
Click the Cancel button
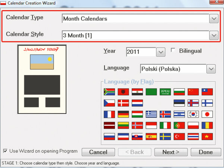pyautogui.click(x=98, y=152)
